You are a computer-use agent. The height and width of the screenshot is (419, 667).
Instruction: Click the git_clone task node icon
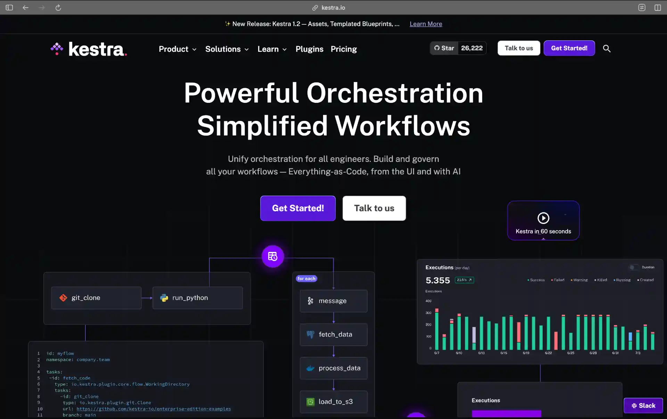pos(63,298)
